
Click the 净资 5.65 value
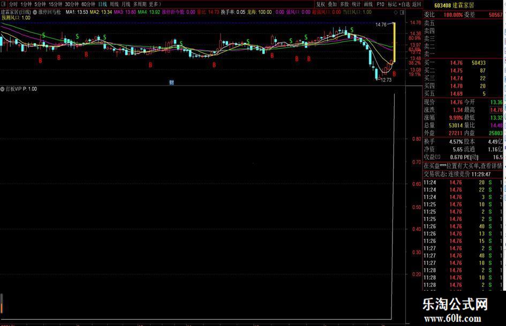[458, 149]
